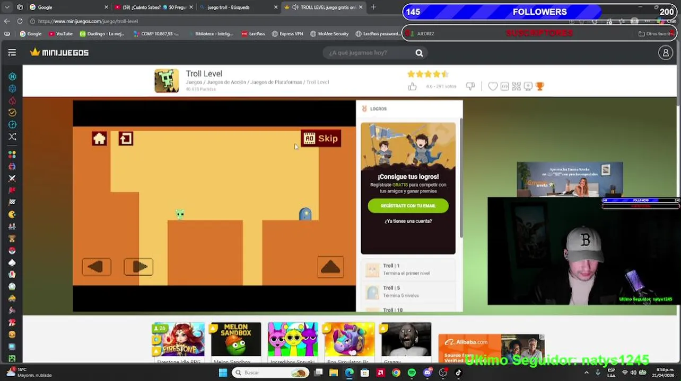Expand the tab search dropdown arrow
Viewport: 681px width, 381px height.
pyautogui.click(x=7, y=7)
